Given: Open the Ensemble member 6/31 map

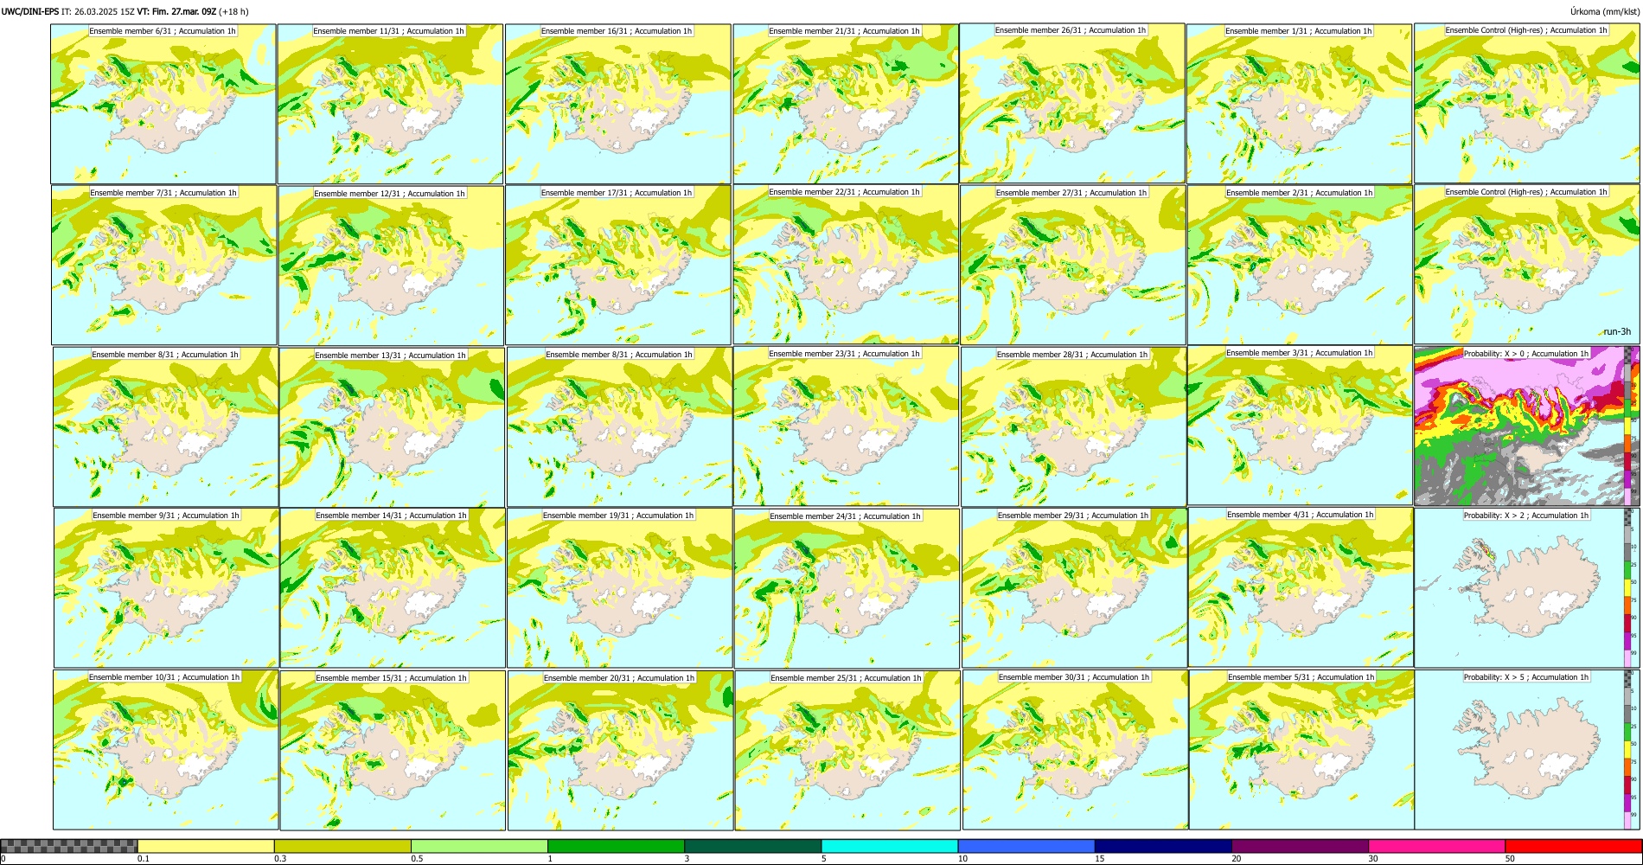Looking at the screenshot, I should [163, 104].
